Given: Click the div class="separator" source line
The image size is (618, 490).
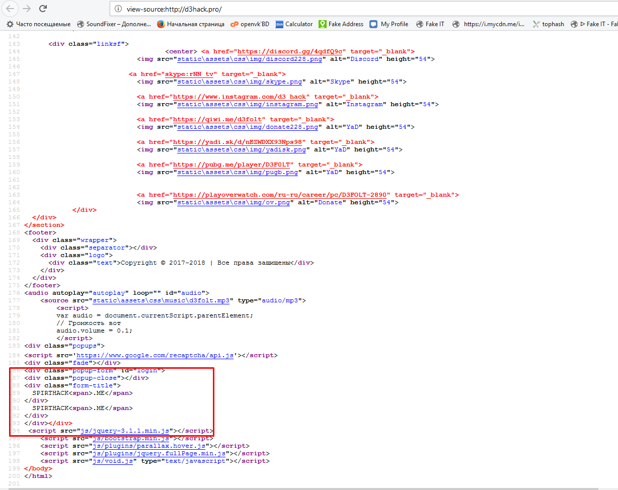Looking at the screenshot, I should click(x=99, y=248).
